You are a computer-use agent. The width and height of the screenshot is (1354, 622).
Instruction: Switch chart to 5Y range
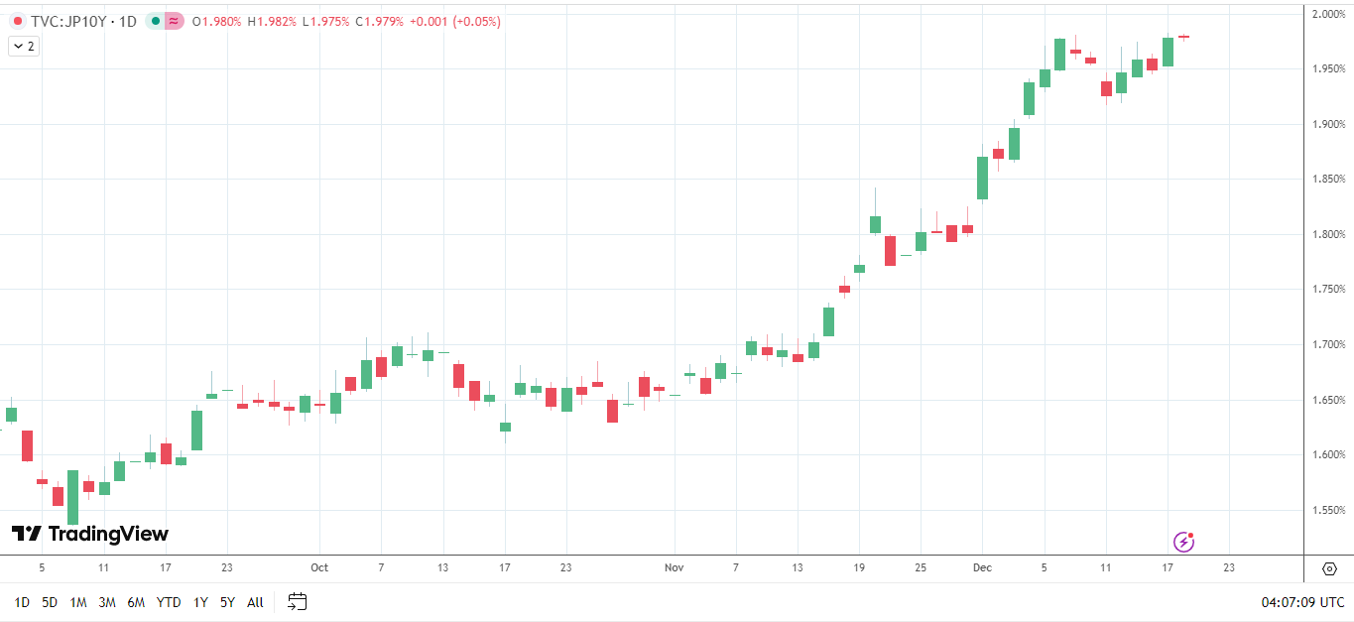(227, 602)
